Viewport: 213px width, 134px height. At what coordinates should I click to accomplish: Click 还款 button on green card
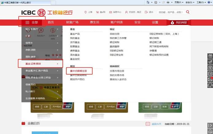pos(156,107)
